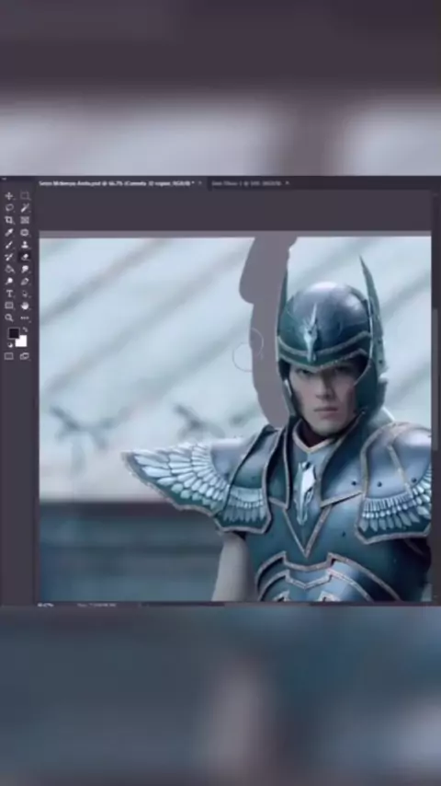The image size is (441, 786).
Task: Select the Rectangle shape tool
Action: point(9,306)
